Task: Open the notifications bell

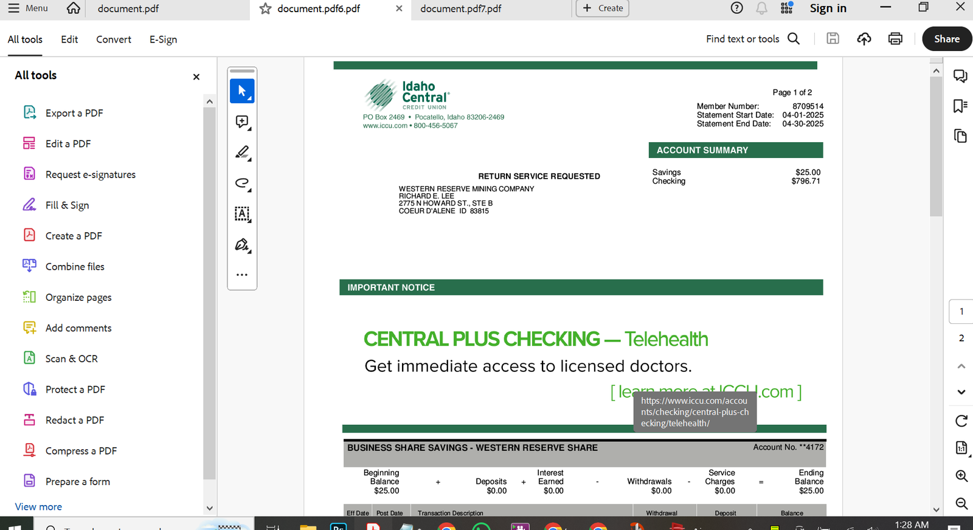Action: tap(761, 8)
